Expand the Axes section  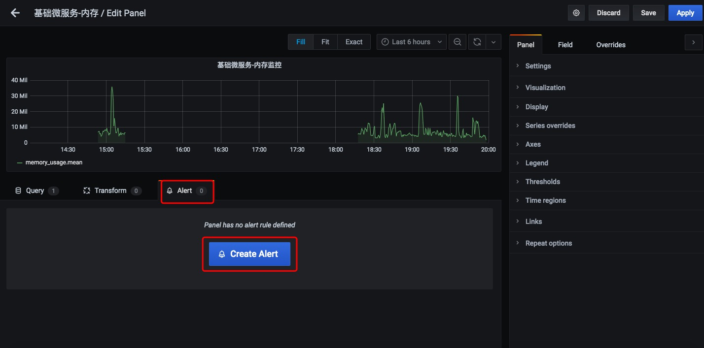pyautogui.click(x=607, y=144)
